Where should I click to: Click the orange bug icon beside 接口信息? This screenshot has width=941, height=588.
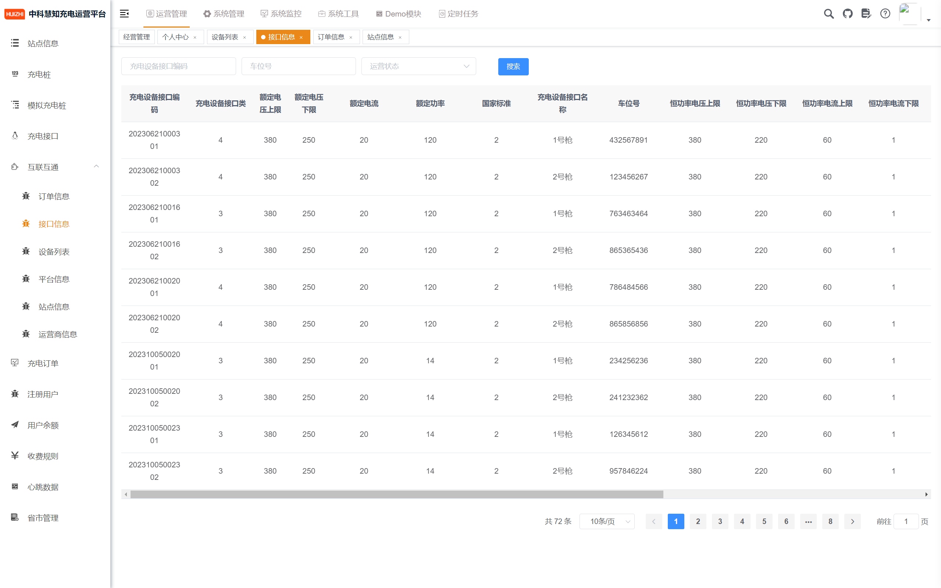(x=26, y=224)
